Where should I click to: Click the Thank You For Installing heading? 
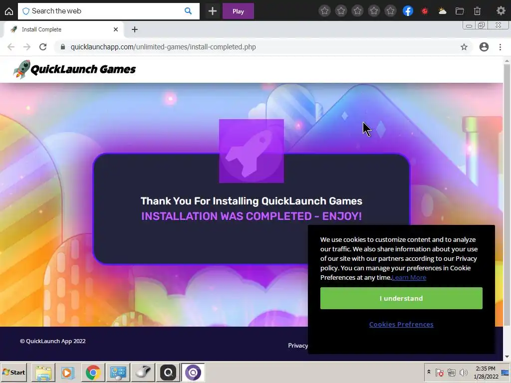click(252, 201)
